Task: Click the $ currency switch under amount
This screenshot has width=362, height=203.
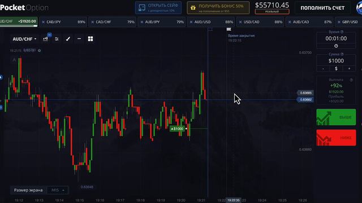Action: (x=336, y=69)
